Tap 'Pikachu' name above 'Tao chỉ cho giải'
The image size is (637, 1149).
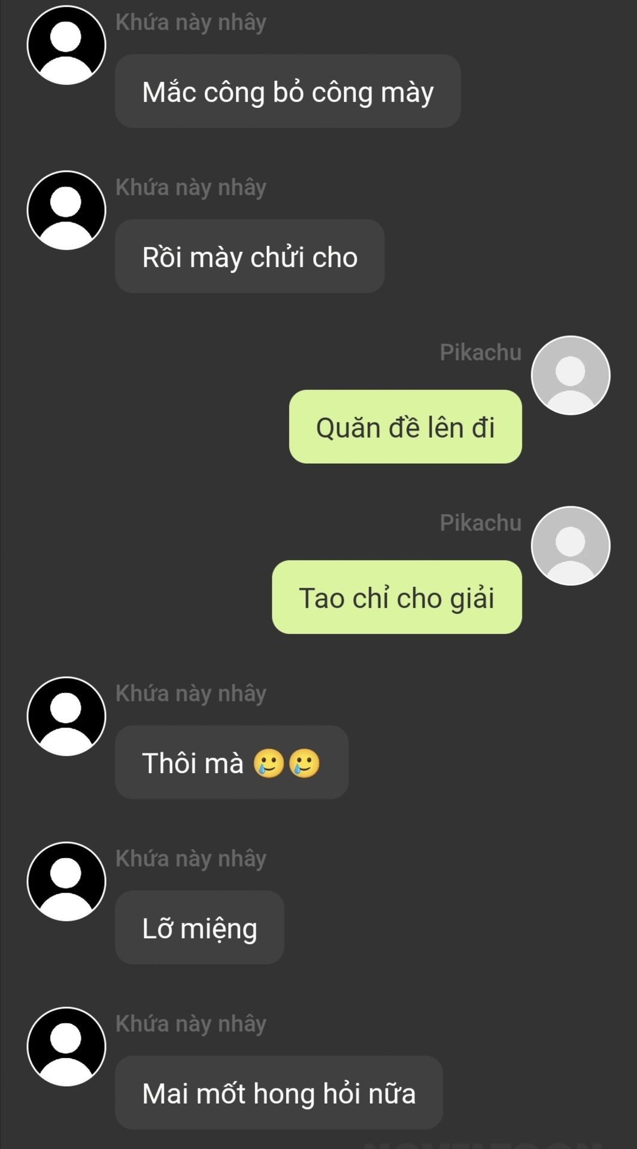point(481,523)
